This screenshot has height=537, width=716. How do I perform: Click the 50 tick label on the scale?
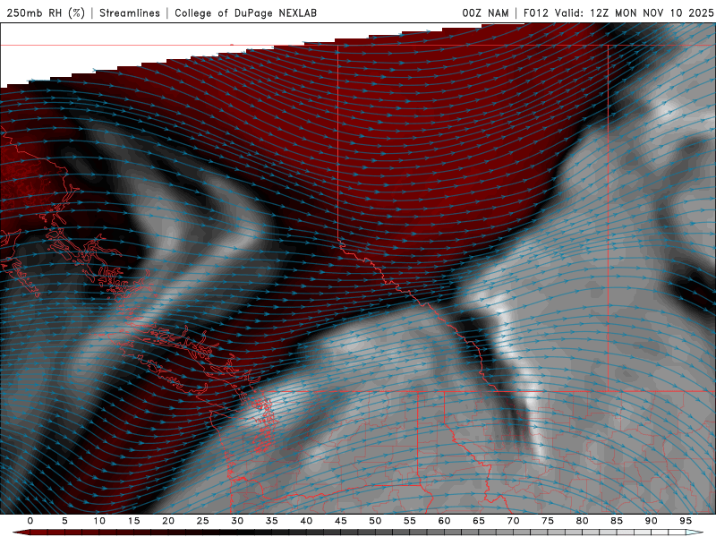tap(375, 521)
